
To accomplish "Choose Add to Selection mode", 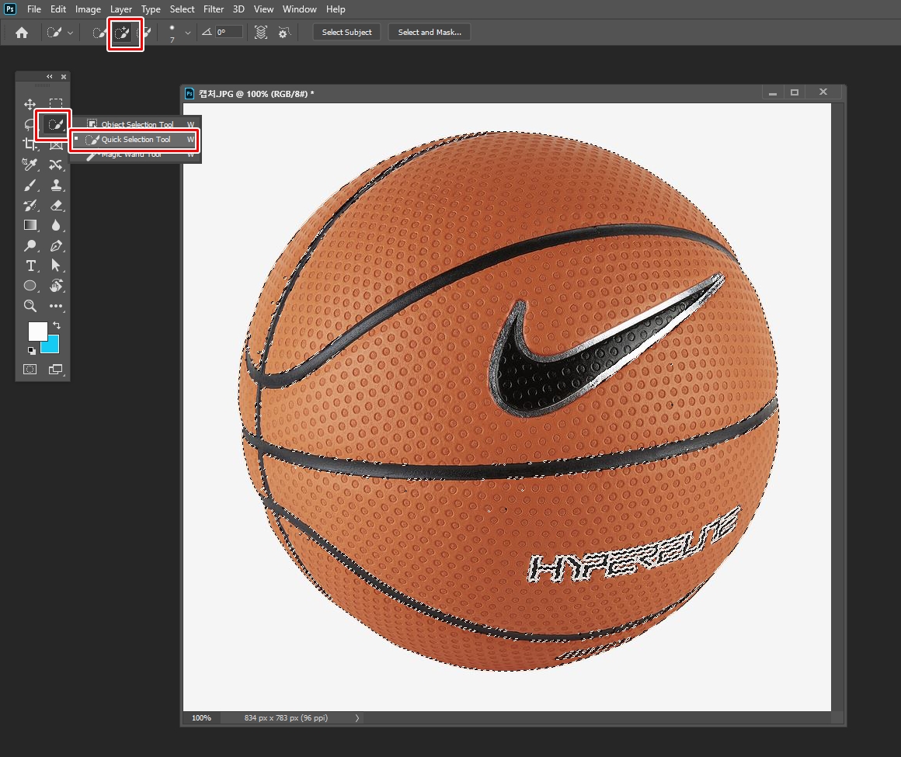I will [122, 33].
